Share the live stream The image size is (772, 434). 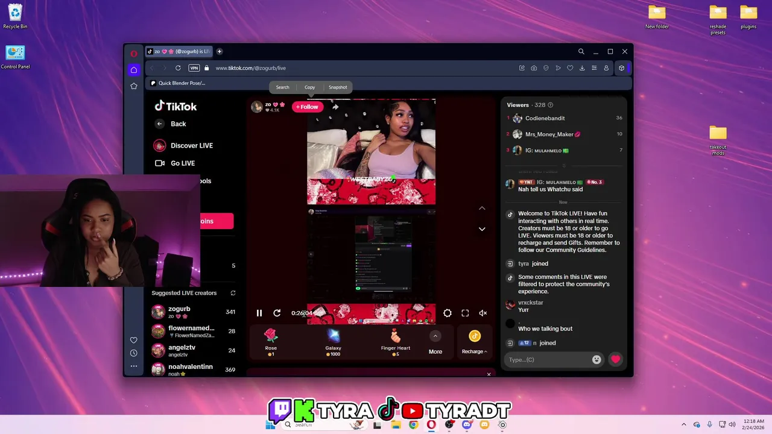[x=335, y=107]
